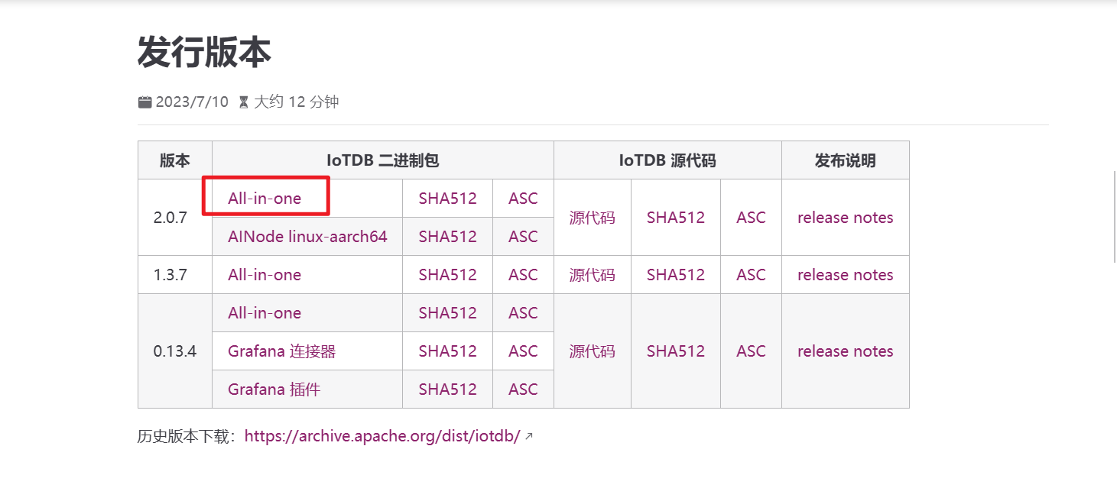View release notes for version 0.13.4

point(845,351)
